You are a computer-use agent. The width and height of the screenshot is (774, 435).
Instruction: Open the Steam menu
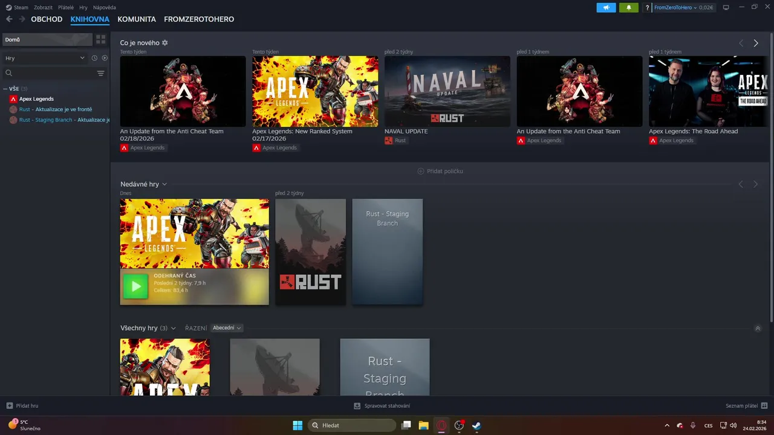[21, 8]
